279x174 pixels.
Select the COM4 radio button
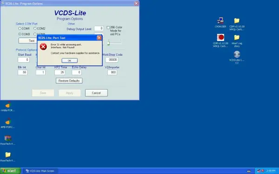tap(35, 34)
